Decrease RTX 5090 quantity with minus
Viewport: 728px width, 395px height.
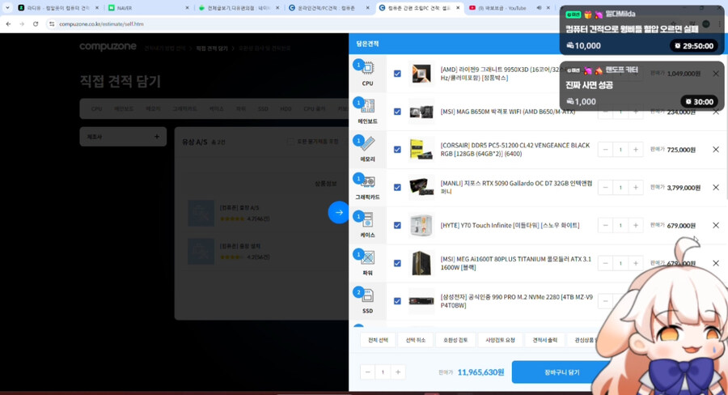605,187
